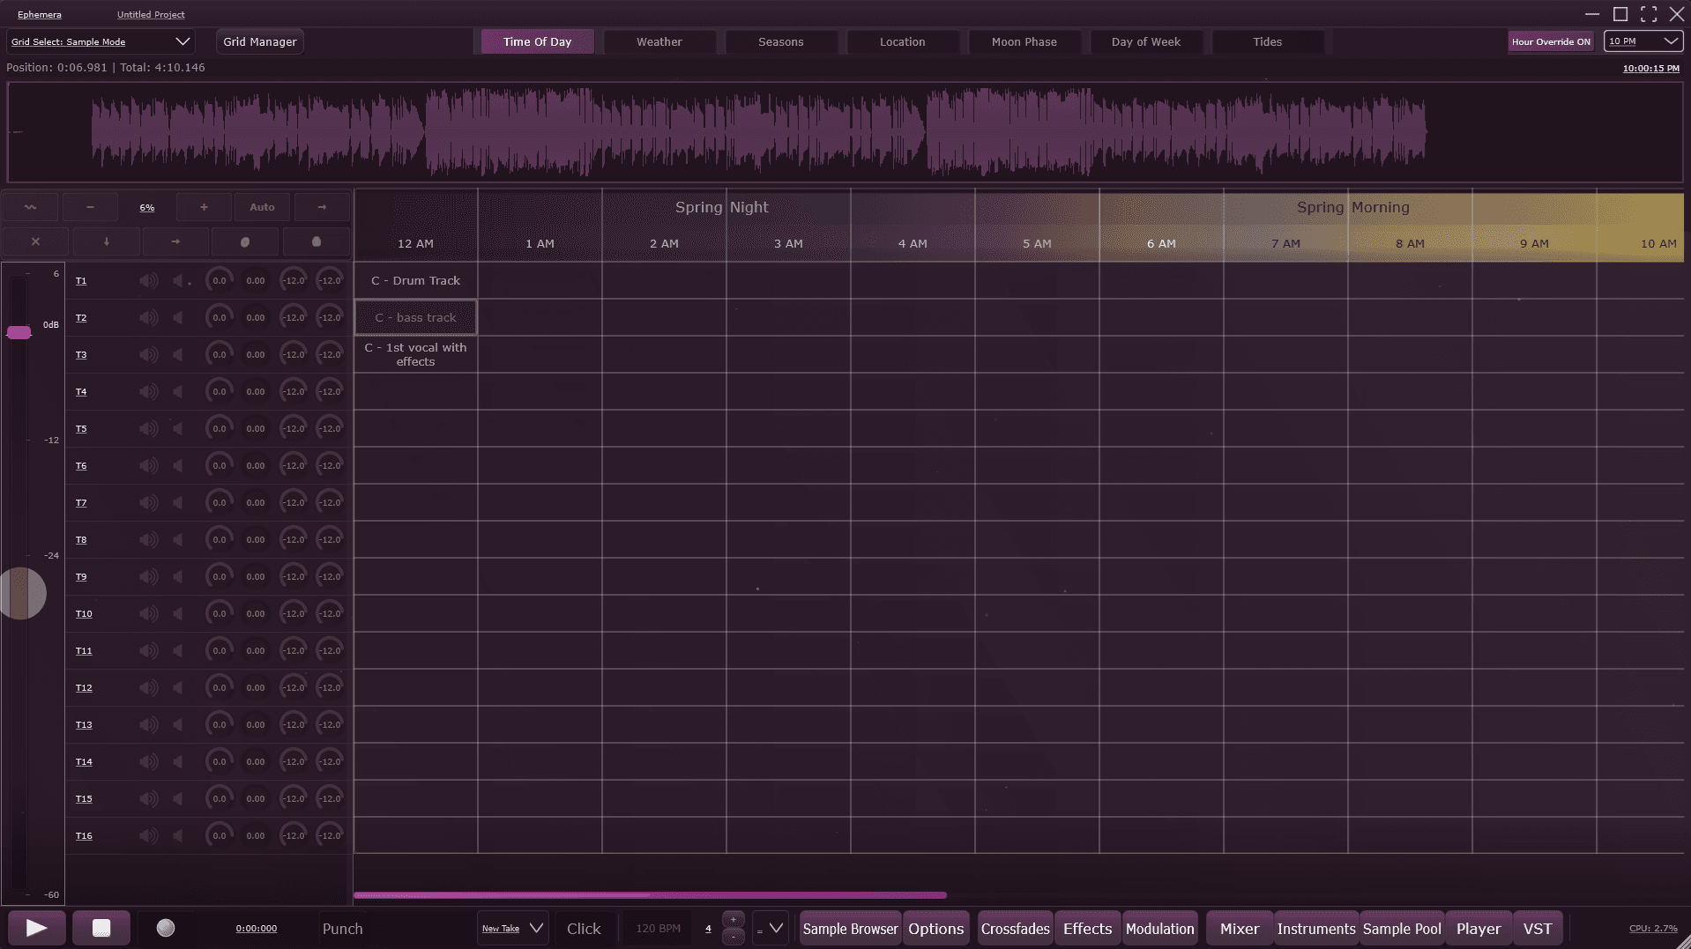This screenshot has height=949, width=1691.
Task: Click the Stop button icon
Action: coord(101,928)
